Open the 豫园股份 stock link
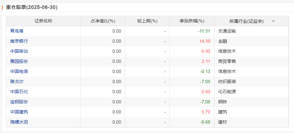 point(19,61)
